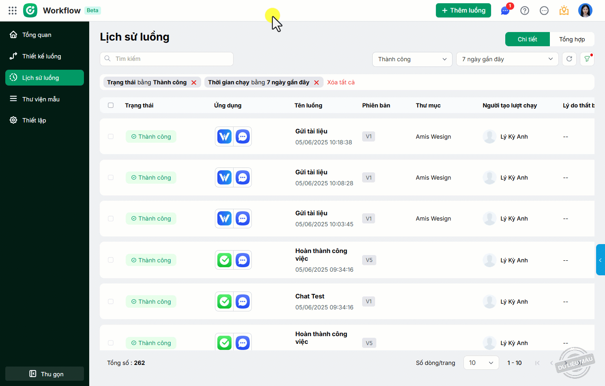
Task: Click 'Xóa tất cả' to clear filters
Action: (x=341, y=82)
